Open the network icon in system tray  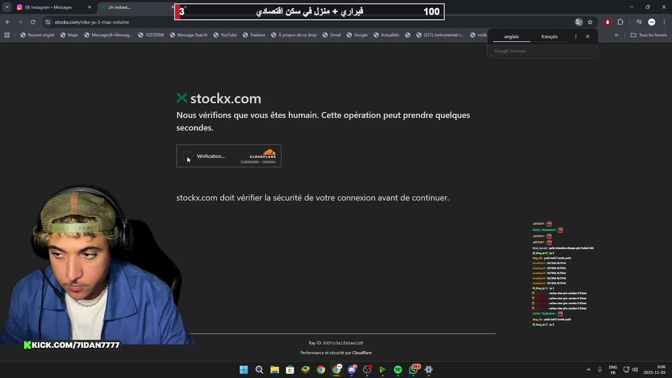pos(626,370)
